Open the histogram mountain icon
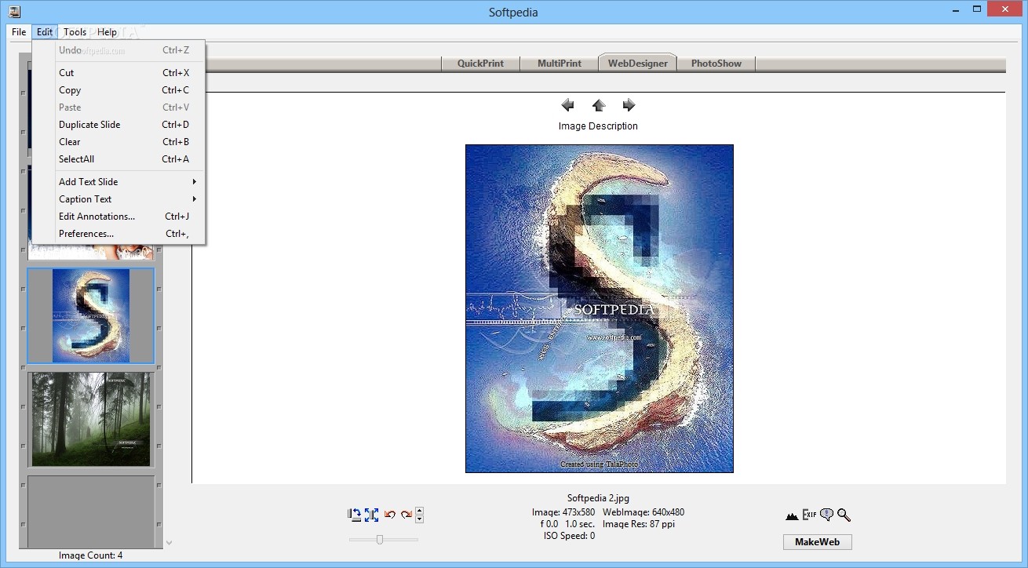The height and width of the screenshot is (568, 1028). click(792, 515)
